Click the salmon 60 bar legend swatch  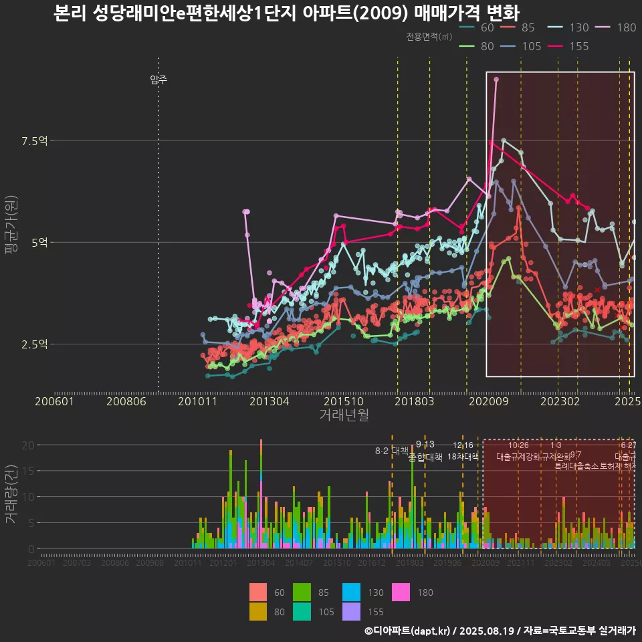tap(258, 592)
